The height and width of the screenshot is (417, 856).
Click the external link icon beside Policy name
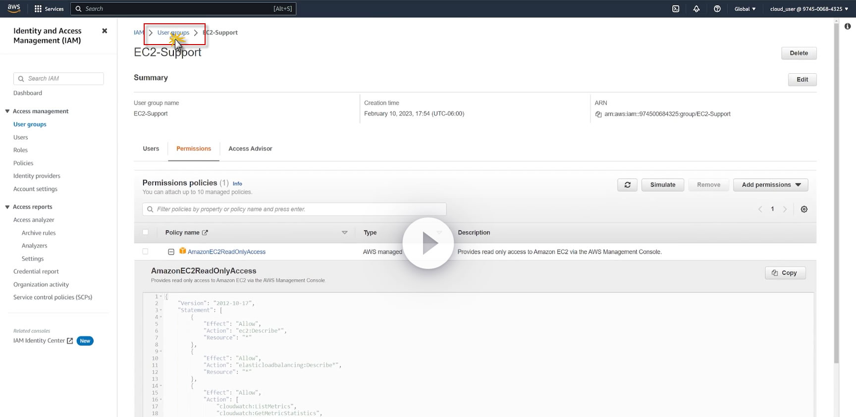pyautogui.click(x=205, y=233)
